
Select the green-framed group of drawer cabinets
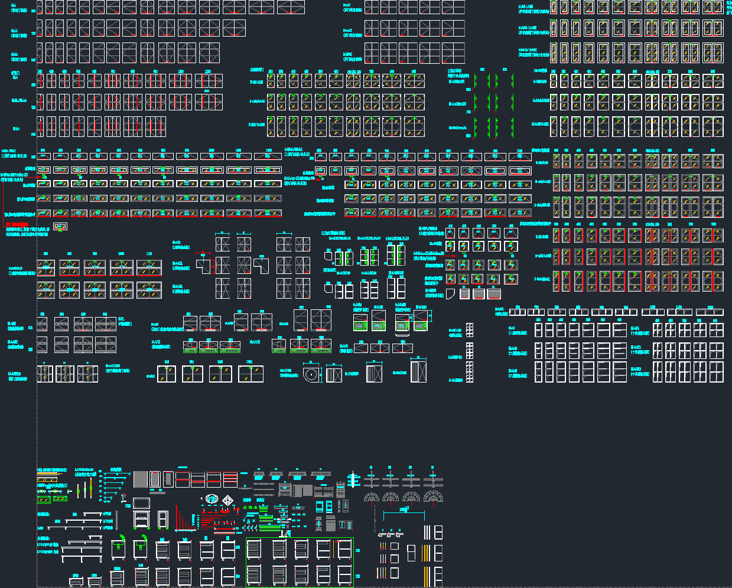tap(300, 562)
